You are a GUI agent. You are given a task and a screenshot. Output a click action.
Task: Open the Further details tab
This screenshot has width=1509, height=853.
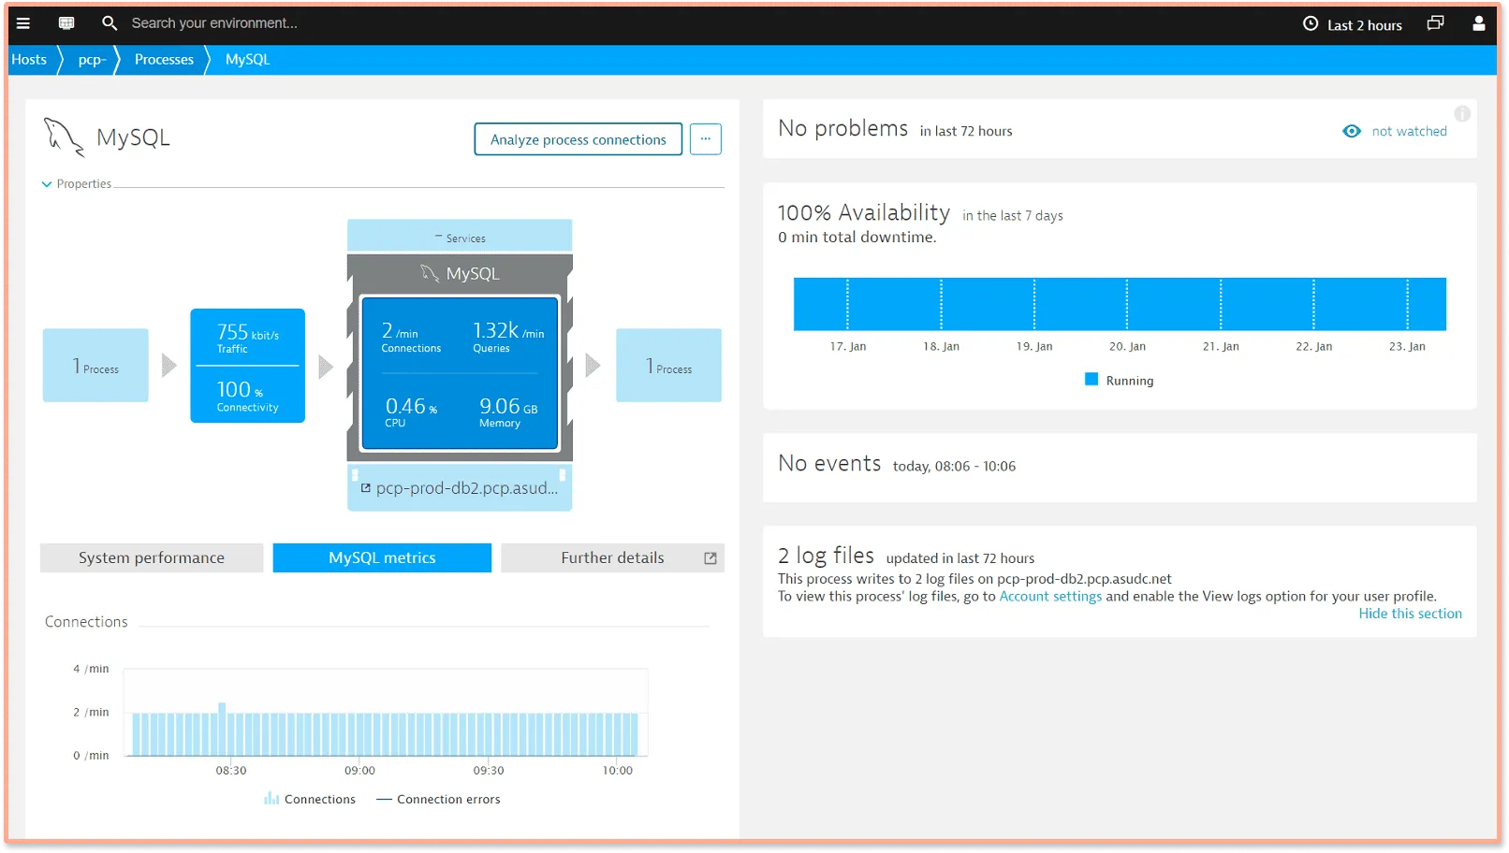click(612, 558)
